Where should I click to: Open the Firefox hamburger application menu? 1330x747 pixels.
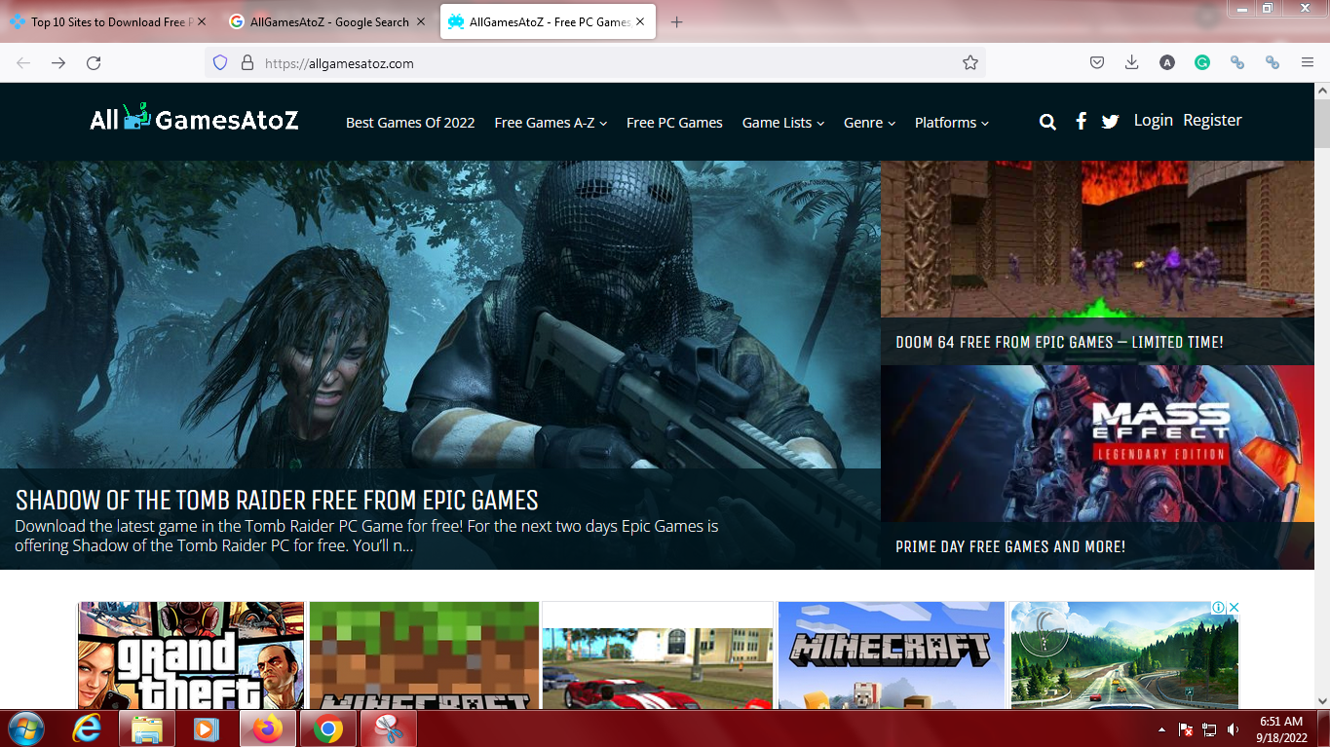[x=1308, y=62]
